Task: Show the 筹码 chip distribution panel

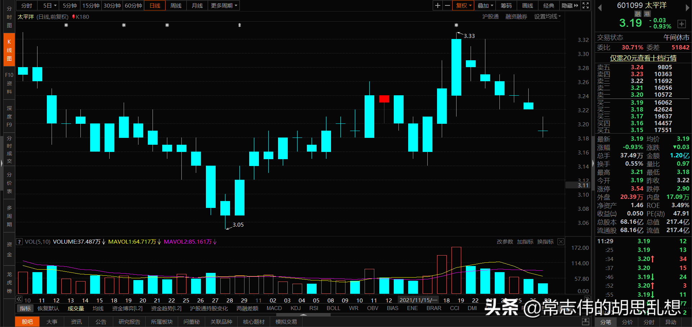Action: point(506,5)
